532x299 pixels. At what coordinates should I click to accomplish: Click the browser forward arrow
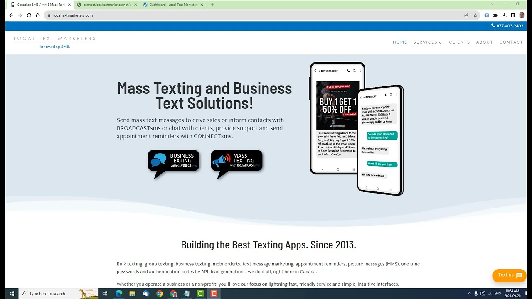click(20, 15)
